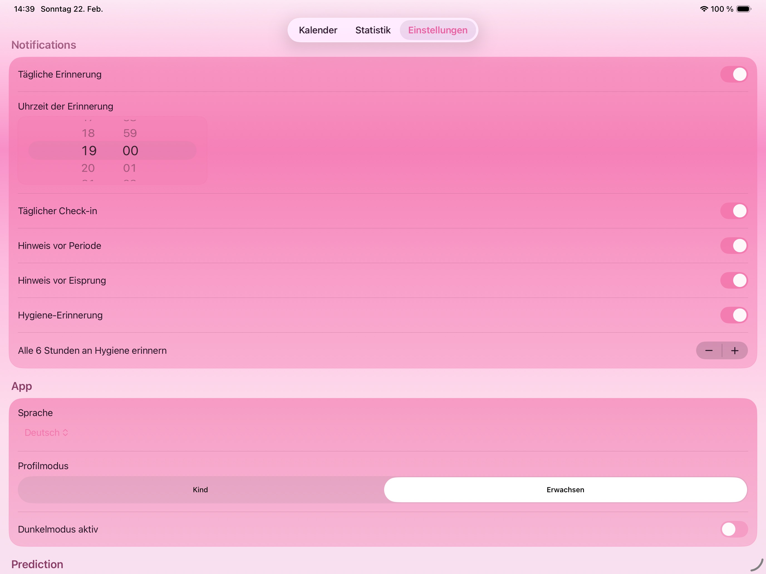Open the Deutsch language dropdown

pos(46,432)
